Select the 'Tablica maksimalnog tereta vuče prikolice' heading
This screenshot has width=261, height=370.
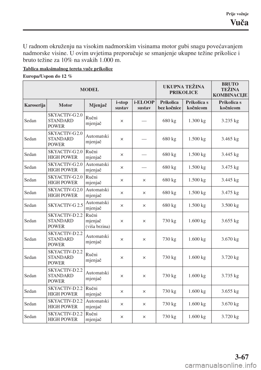pyautogui.click(x=68, y=69)
